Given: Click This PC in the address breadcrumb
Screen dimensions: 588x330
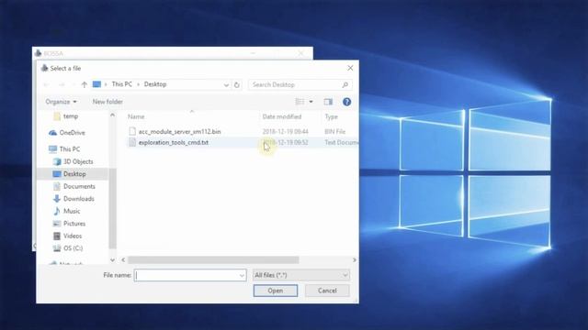Looking at the screenshot, I should click(x=122, y=84).
